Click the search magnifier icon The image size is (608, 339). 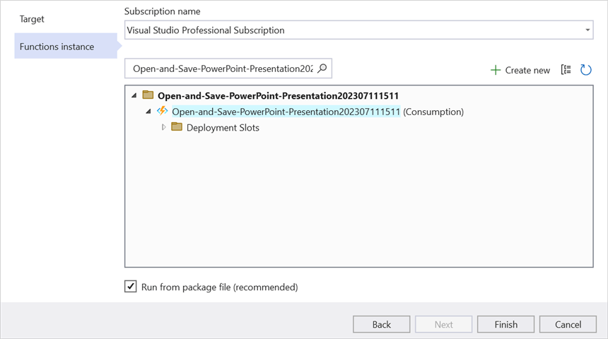tap(322, 69)
